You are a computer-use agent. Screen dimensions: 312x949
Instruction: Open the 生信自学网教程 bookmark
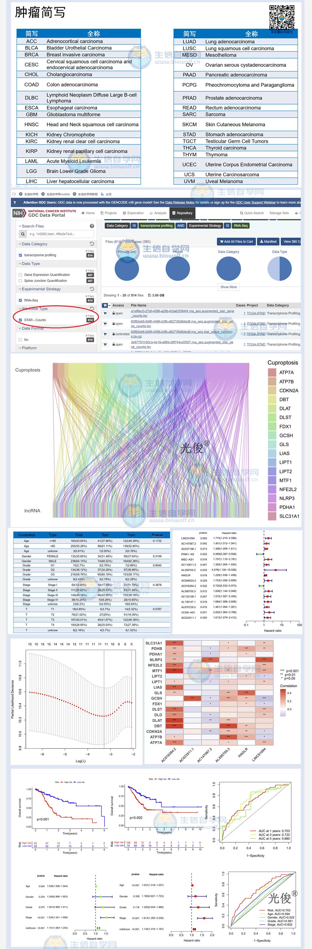pos(85,194)
